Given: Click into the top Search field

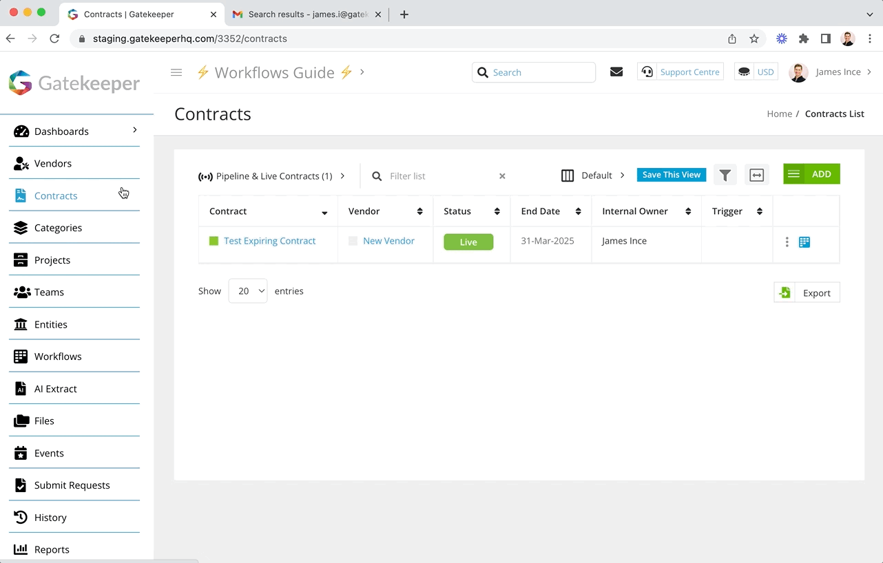Looking at the screenshot, I should coord(534,72).
